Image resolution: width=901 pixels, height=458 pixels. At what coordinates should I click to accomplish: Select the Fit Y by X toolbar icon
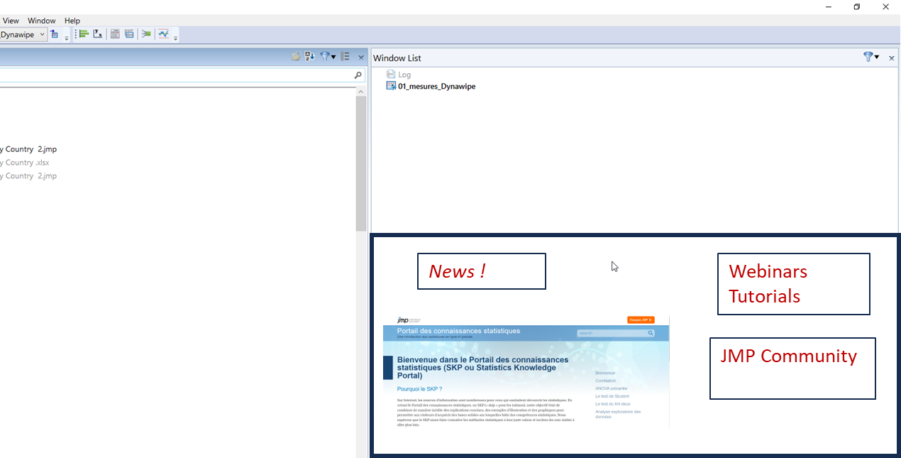click(x=97, y=33)
